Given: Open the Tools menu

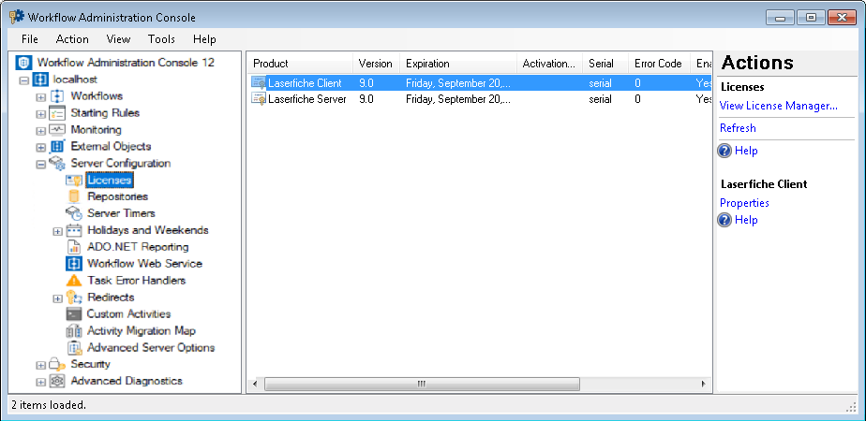Looking at the screenshot, I should coord(161,39).
